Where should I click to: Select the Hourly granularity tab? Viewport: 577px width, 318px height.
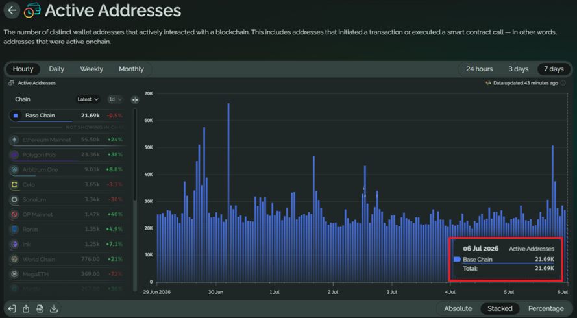tap(23, 69)
